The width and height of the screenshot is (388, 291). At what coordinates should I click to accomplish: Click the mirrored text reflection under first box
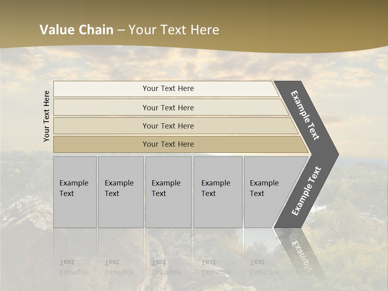[x=74, y=267]
